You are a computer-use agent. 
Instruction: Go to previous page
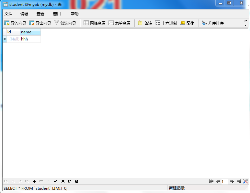(218, 181)
